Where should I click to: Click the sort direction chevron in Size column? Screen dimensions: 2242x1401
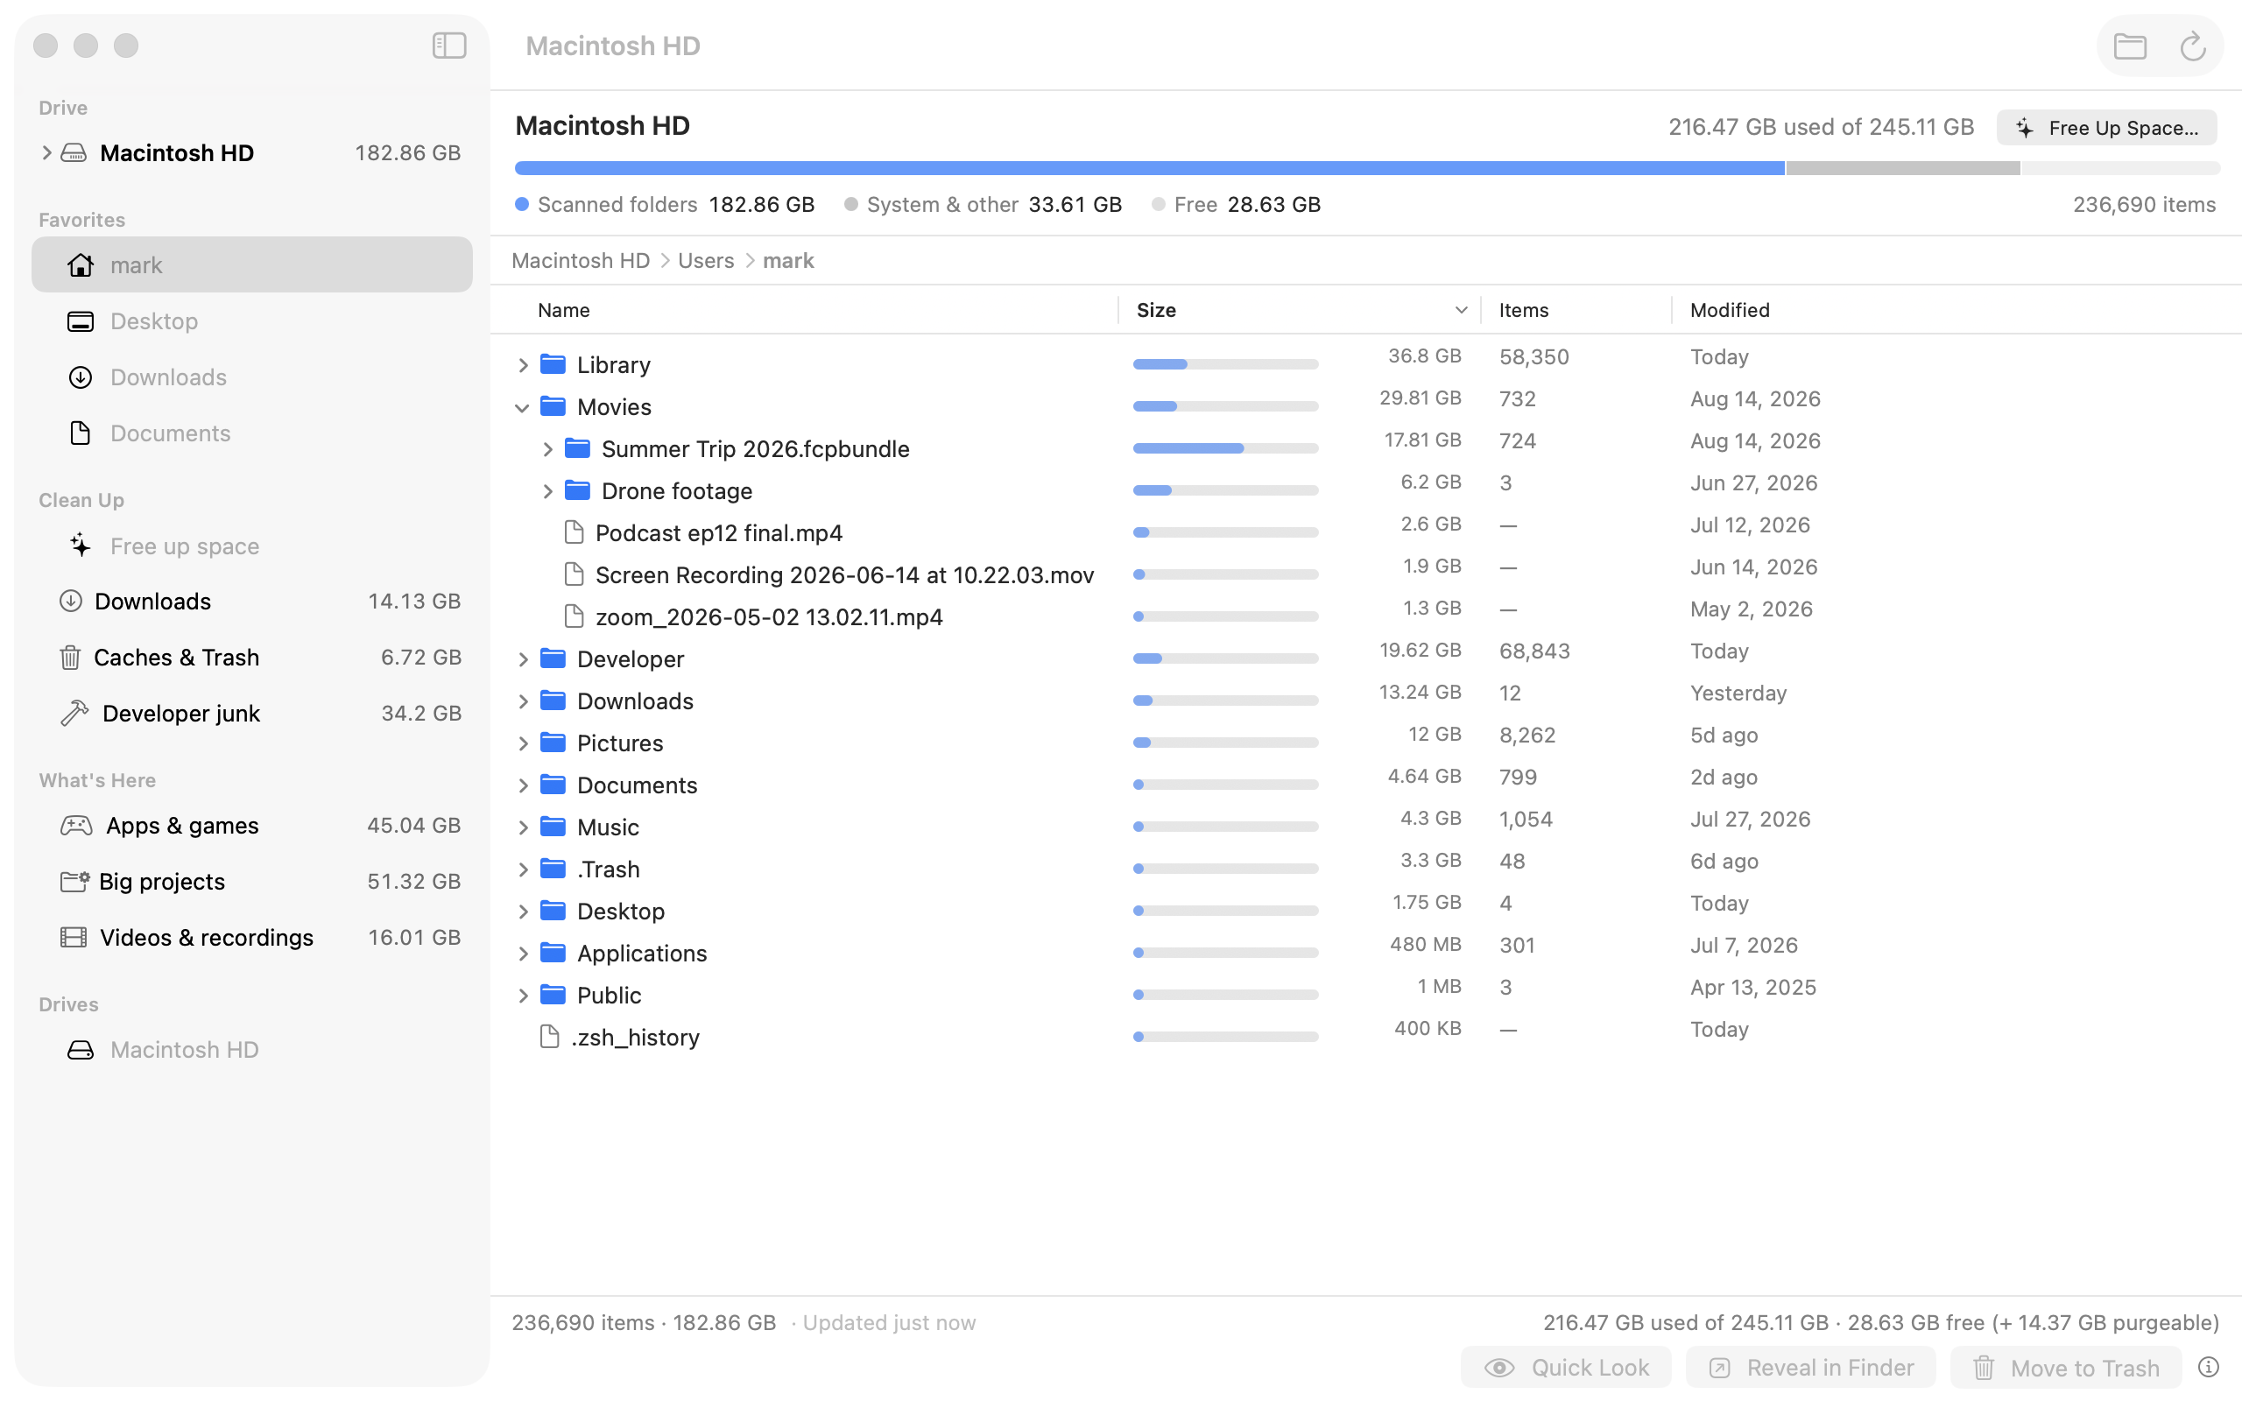[1461, 310]
